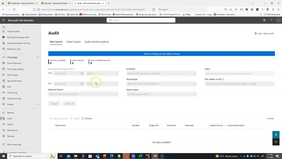Click Copy this search

tap(59, 118)
